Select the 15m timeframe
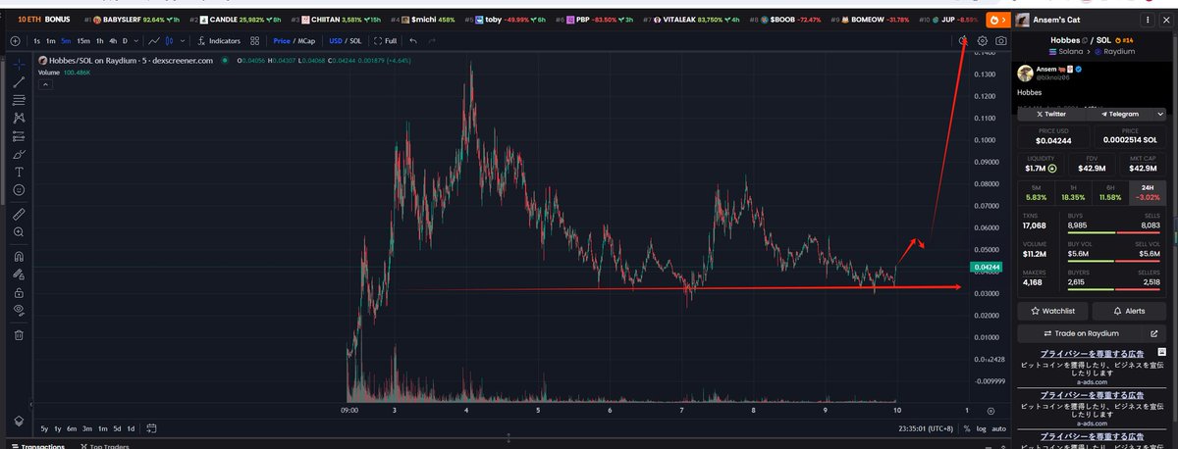Image resolution: width=1178 pixels, height=449 pixels. click(x=82, y=41)
